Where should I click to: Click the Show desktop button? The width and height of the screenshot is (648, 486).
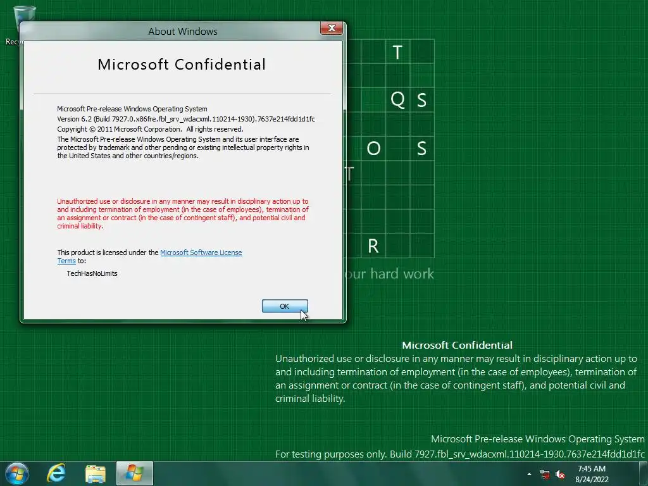(x=644, y=473)
